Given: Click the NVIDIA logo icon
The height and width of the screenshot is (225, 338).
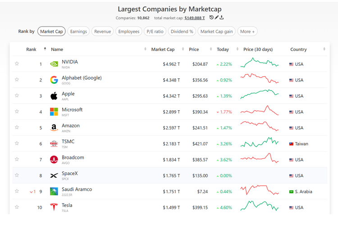Looking at the screenshot, I should coord(54,64).
